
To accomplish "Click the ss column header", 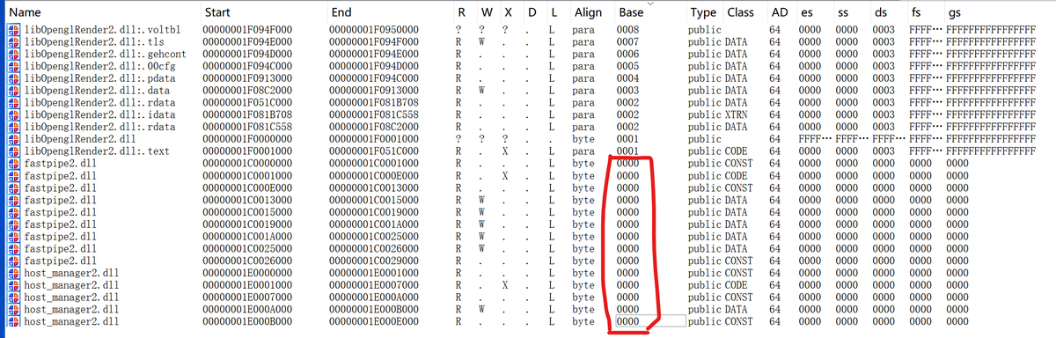I will pos(843,13).
